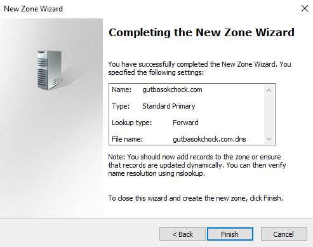Click the server tower icon

(x=49, y=70)
